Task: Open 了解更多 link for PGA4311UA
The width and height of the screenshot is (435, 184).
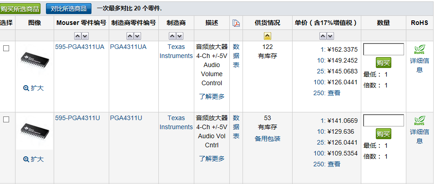Action: click(x=212, y=97)
